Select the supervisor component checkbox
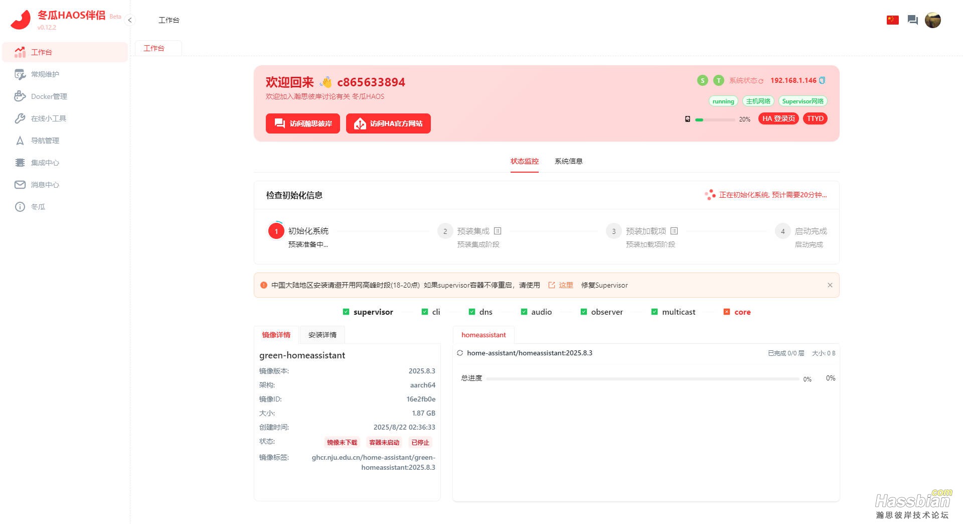The image size is (963, 524). click(346, 312)
